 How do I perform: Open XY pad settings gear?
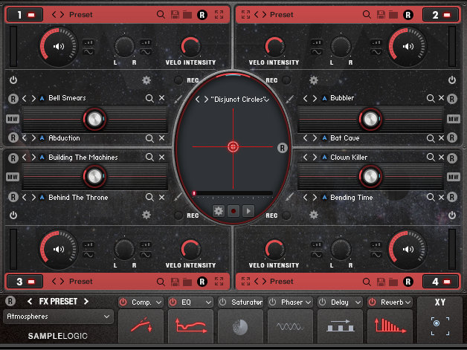(219, 211)
